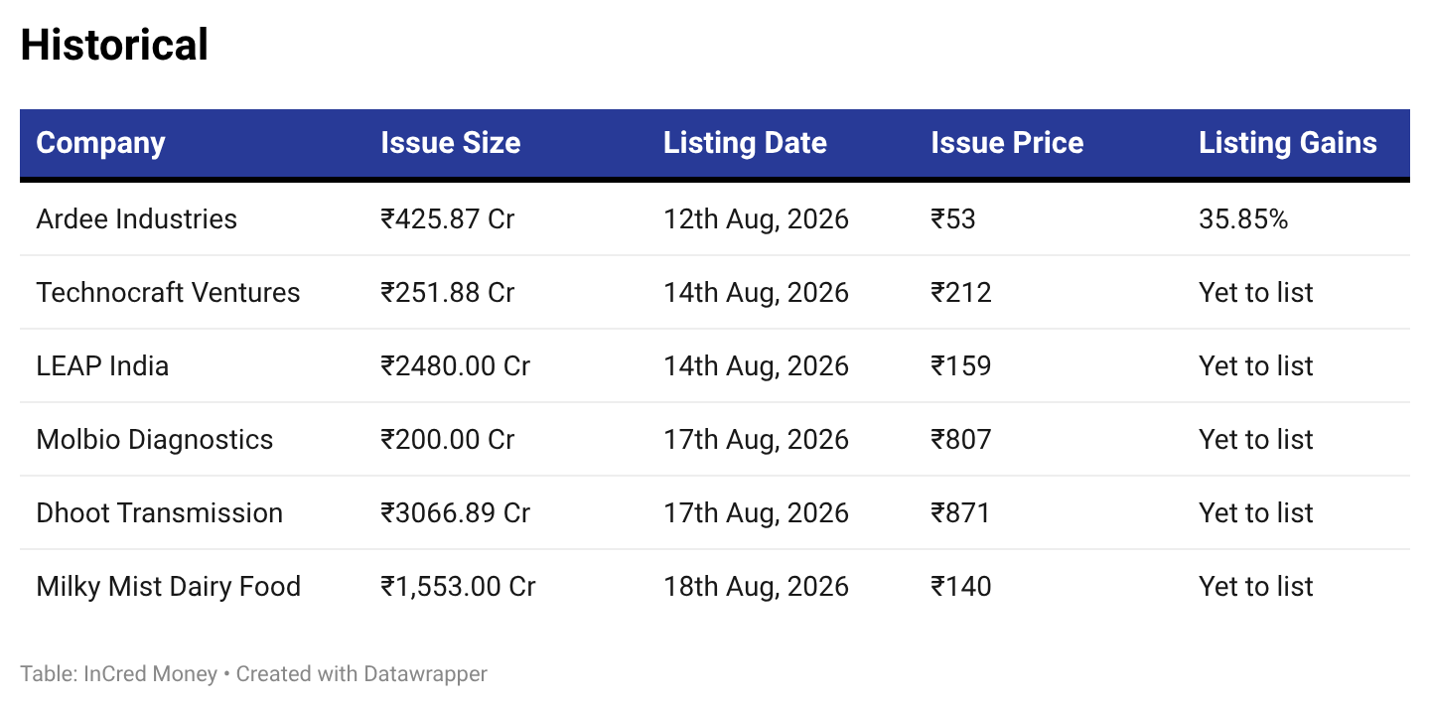Click the ₹2480.00 Cr issue size cell

[456, 365]
